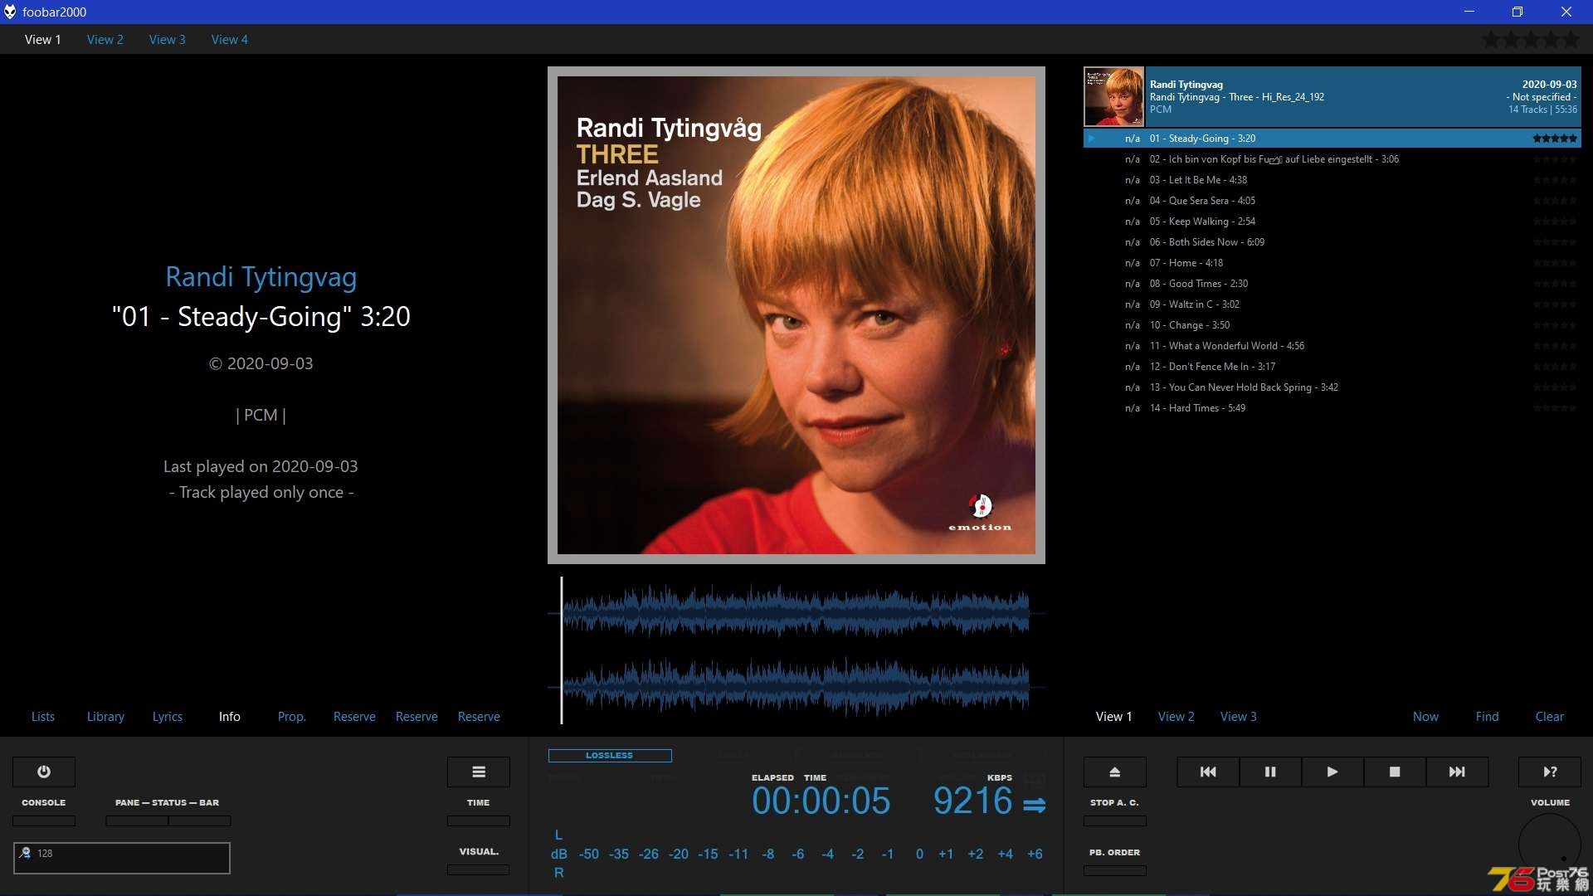Stop playback
Screen dimensions: 1593x896
(1395, 772)
